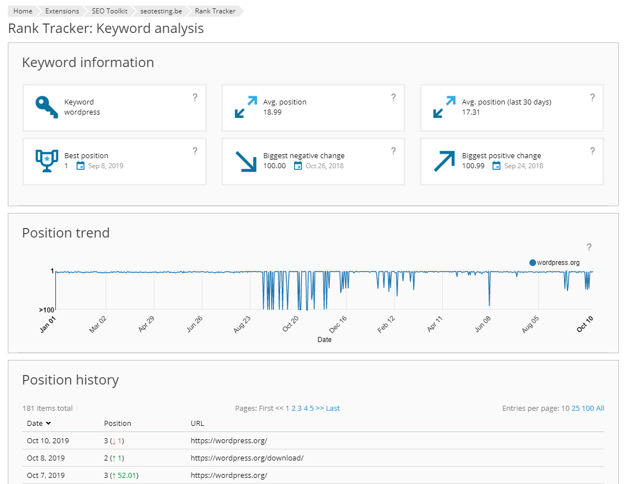The image size is (625, 484).
Task: Click position value 3 (↑ 52.01)
Action: click(x=121, y=475)
